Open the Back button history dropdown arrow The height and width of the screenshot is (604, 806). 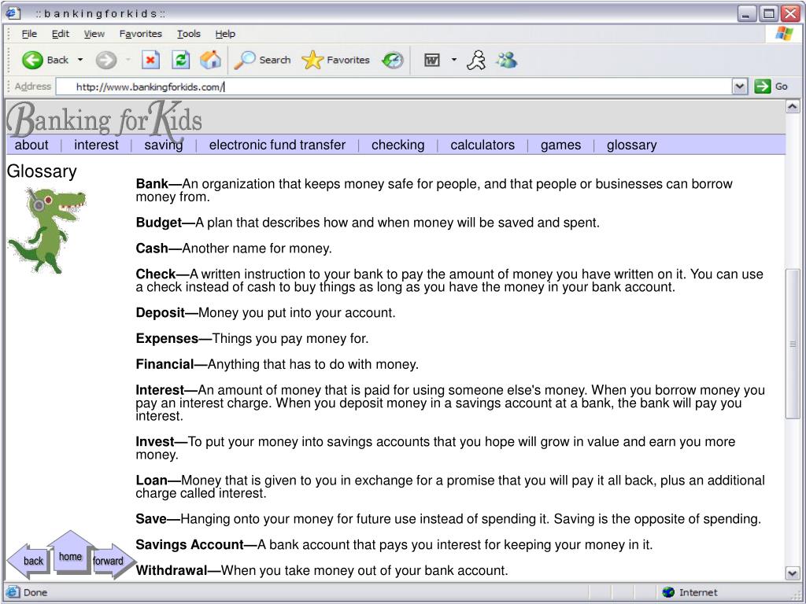tap(80, 60)
